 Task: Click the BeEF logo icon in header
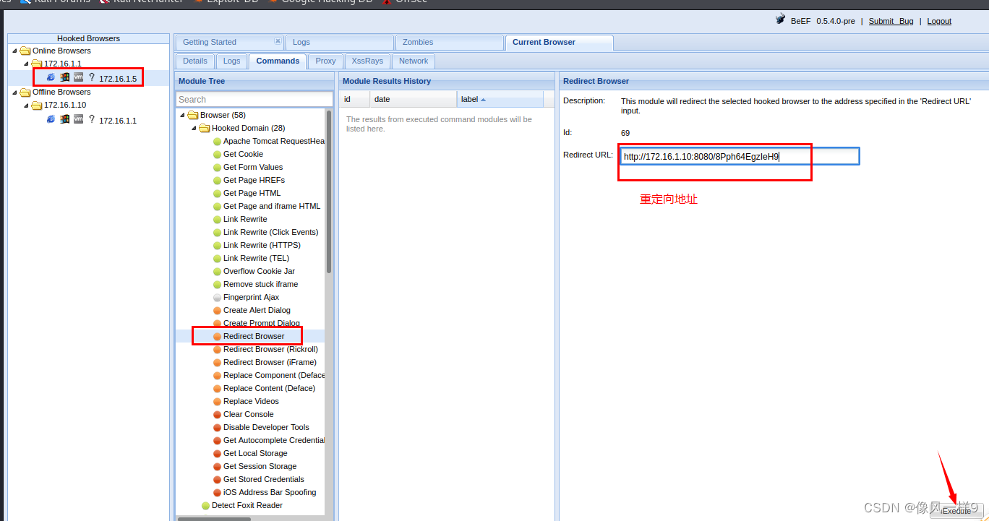[780, 20]
